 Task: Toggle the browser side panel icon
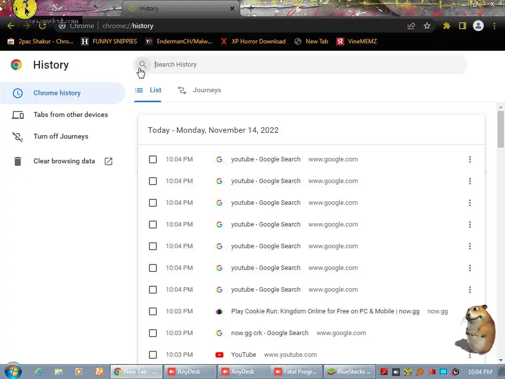click(x=463, y=26)
